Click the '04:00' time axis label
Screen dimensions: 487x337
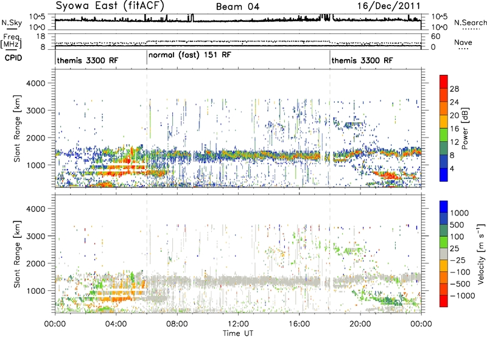click(116, 324)
